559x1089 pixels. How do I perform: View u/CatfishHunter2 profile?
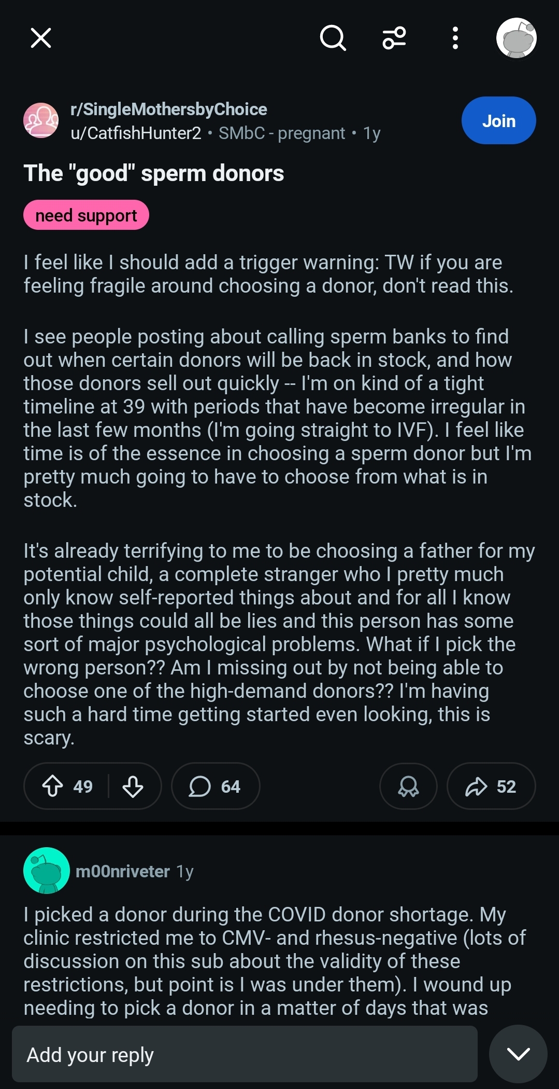point(136,133)
